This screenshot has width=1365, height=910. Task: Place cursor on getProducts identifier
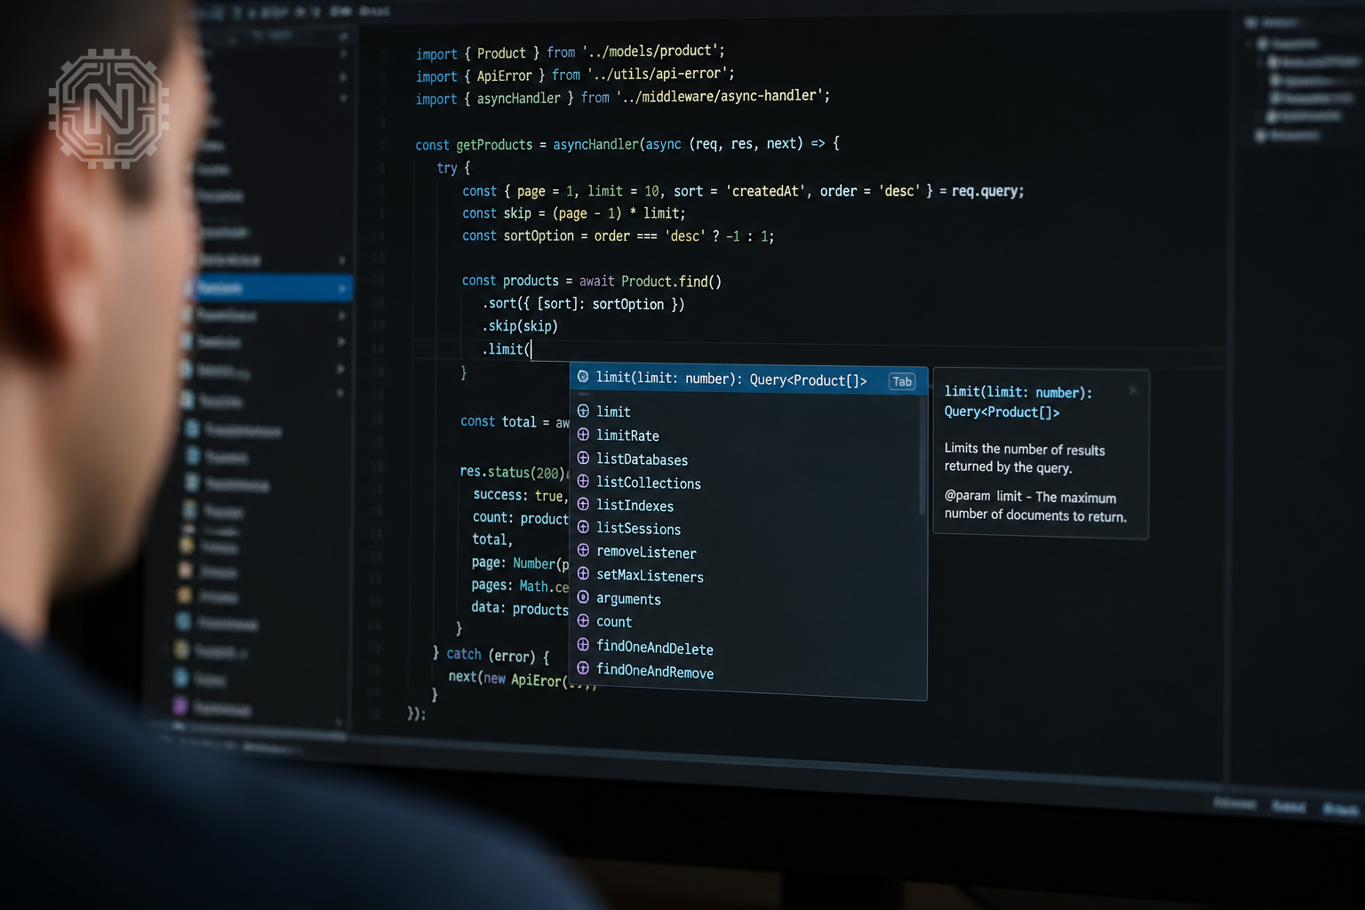(x=494, y=144)
